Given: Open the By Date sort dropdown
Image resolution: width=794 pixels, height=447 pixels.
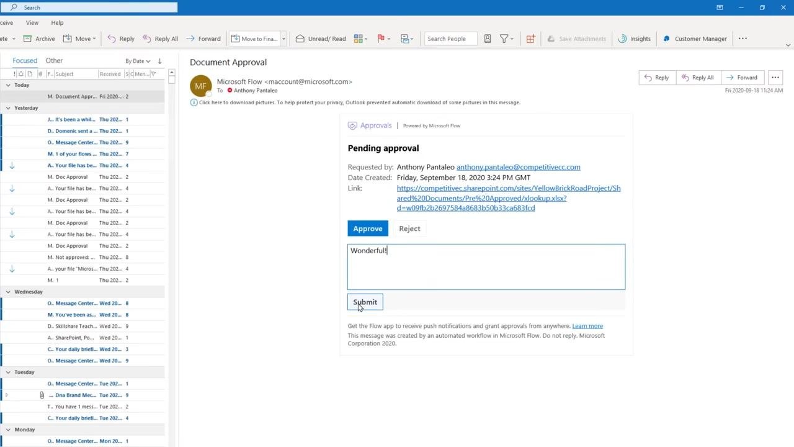Looking at the screenshot, I should (138, 61).
